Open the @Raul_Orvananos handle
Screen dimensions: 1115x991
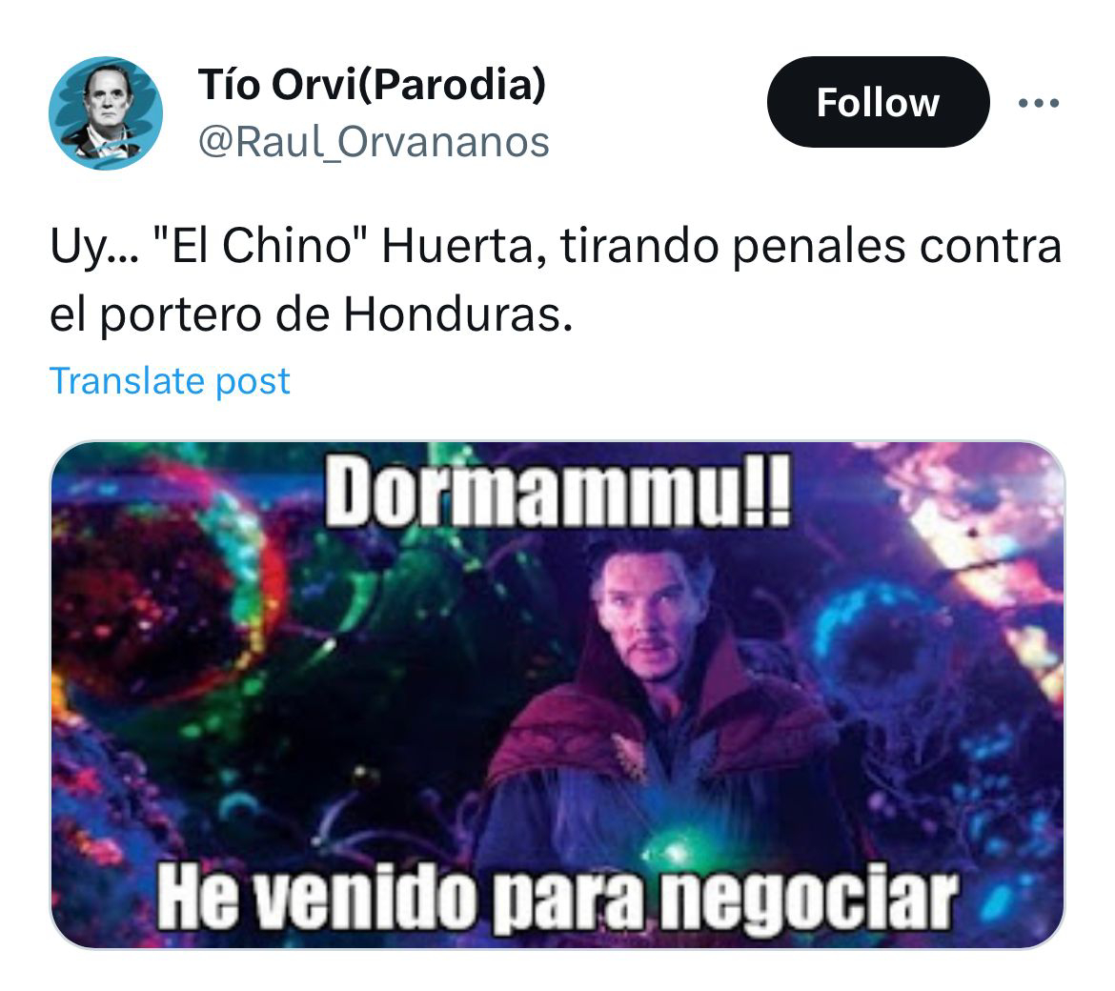click(374, 141)
